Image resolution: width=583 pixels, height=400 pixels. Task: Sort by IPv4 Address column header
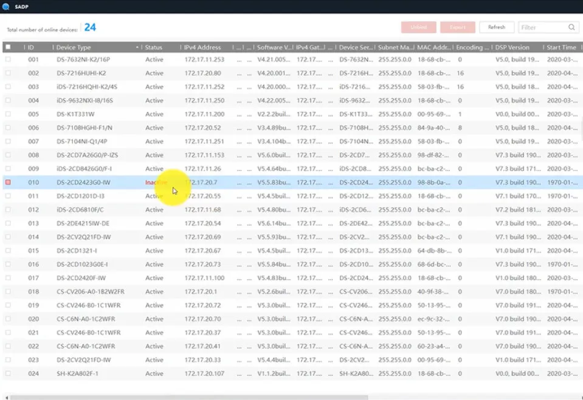click(x=202, y=47)
